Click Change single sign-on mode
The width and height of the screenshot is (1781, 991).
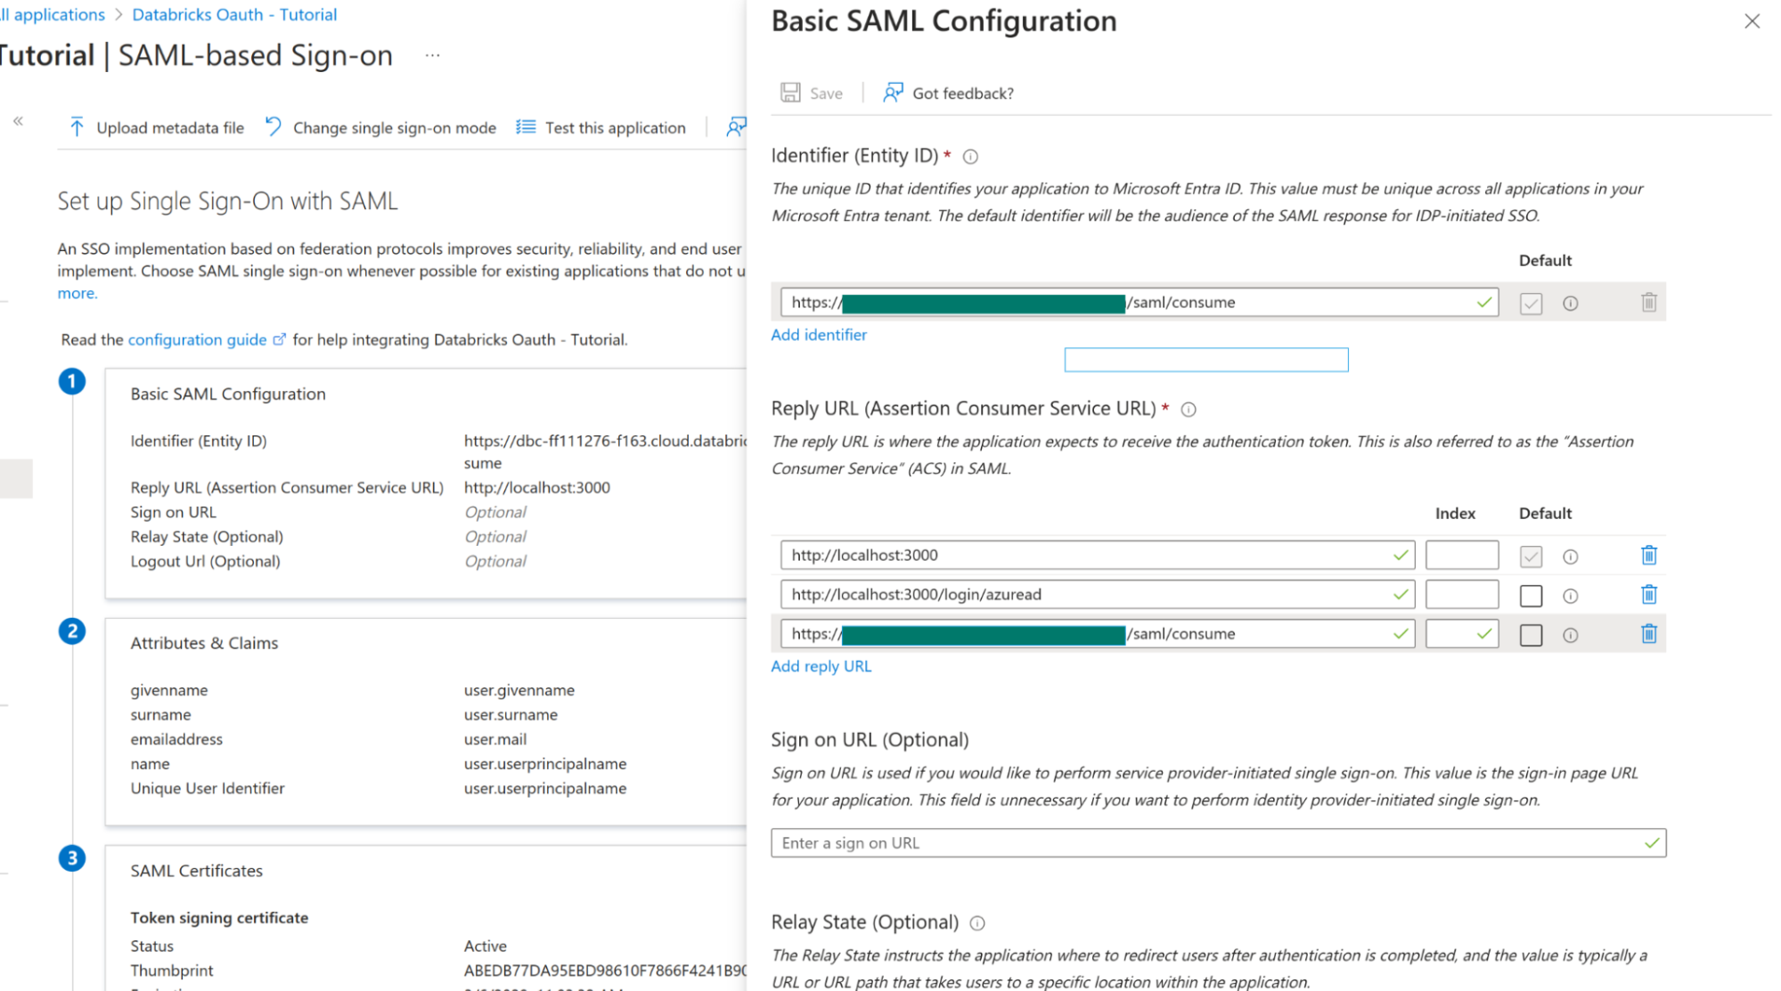pyautogui.click(x=394, y=128)
